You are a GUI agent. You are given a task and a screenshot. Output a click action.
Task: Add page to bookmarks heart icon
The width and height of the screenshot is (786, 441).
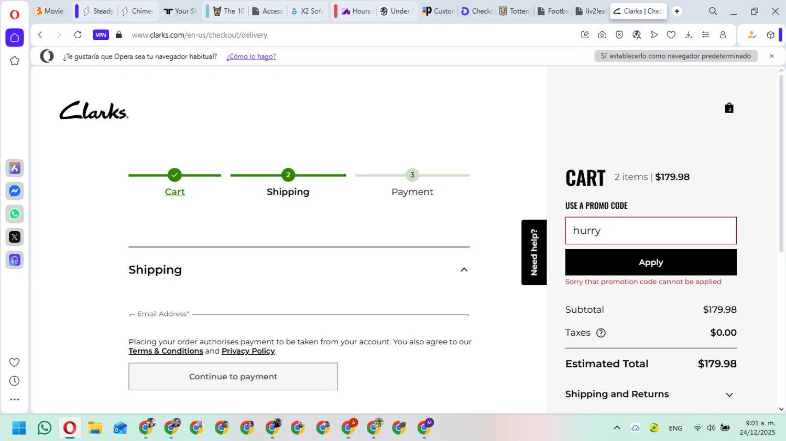coord(671,35)
